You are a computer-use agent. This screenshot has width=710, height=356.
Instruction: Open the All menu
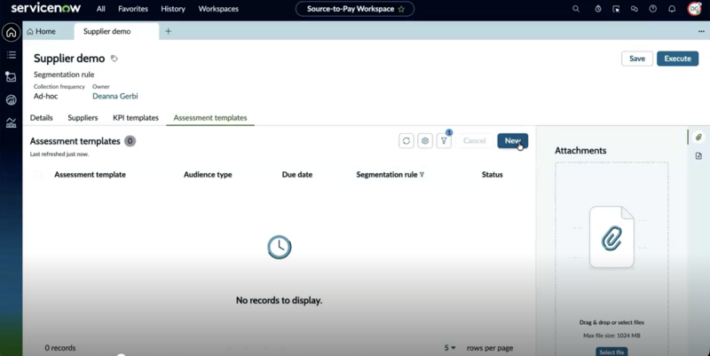[101, 9]
